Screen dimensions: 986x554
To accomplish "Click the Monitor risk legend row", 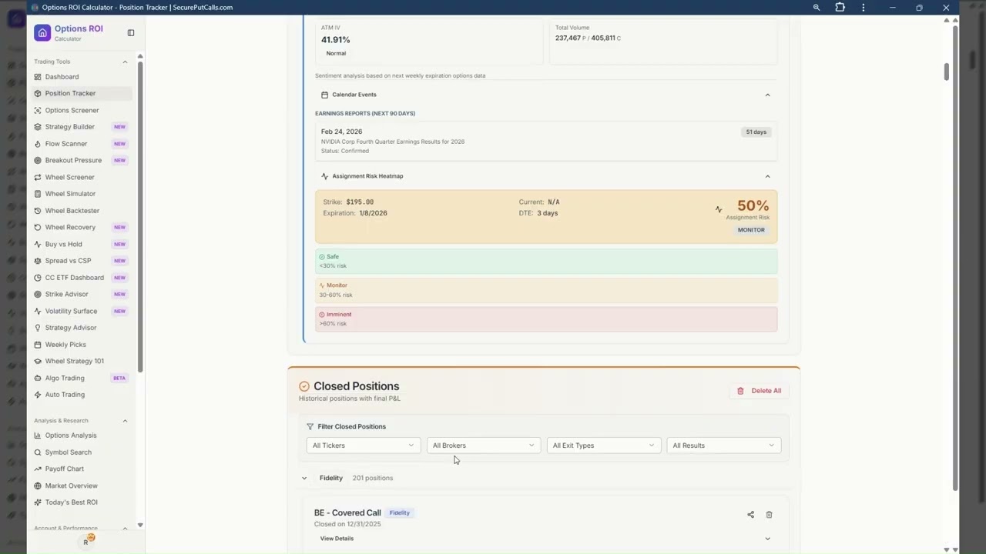I will pos(546,290).
